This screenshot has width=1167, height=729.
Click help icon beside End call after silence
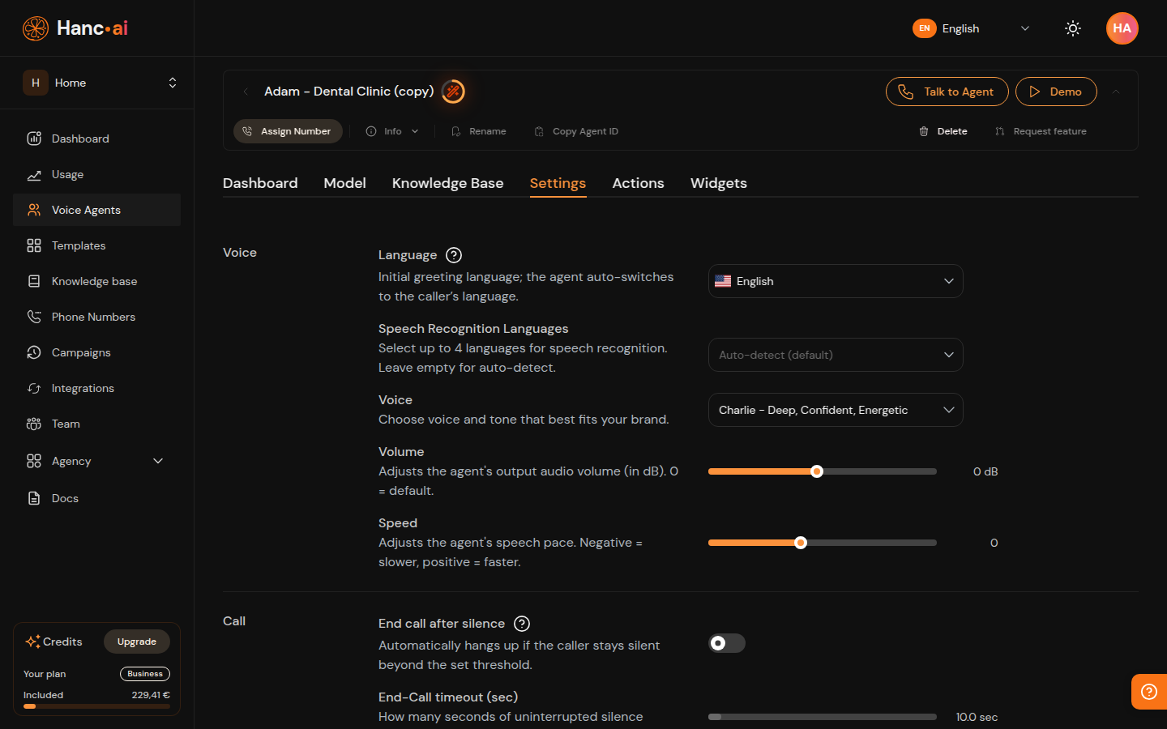522,624
